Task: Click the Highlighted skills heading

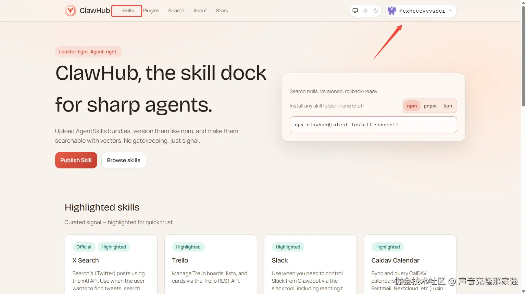Action: tap(102, 207)
